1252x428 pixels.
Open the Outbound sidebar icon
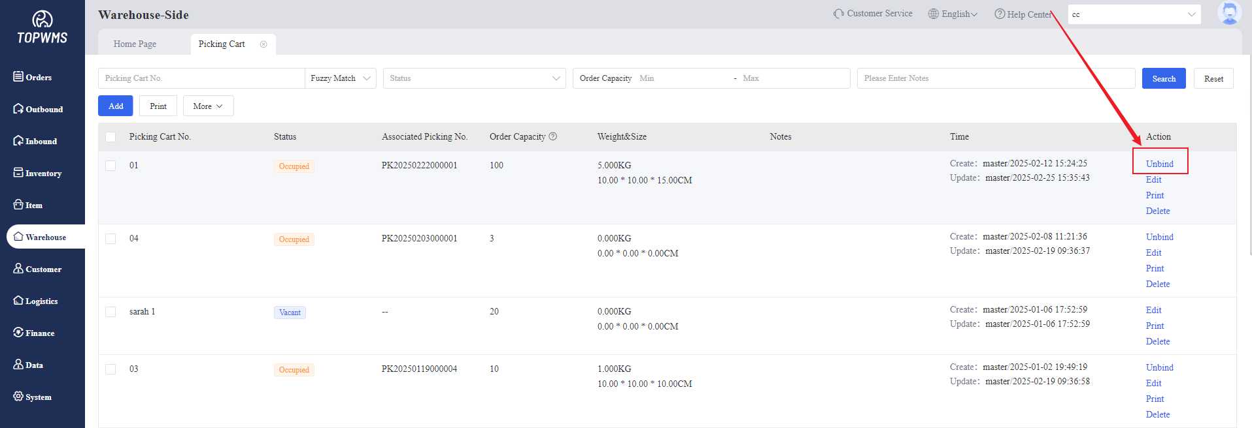[18, 109]
